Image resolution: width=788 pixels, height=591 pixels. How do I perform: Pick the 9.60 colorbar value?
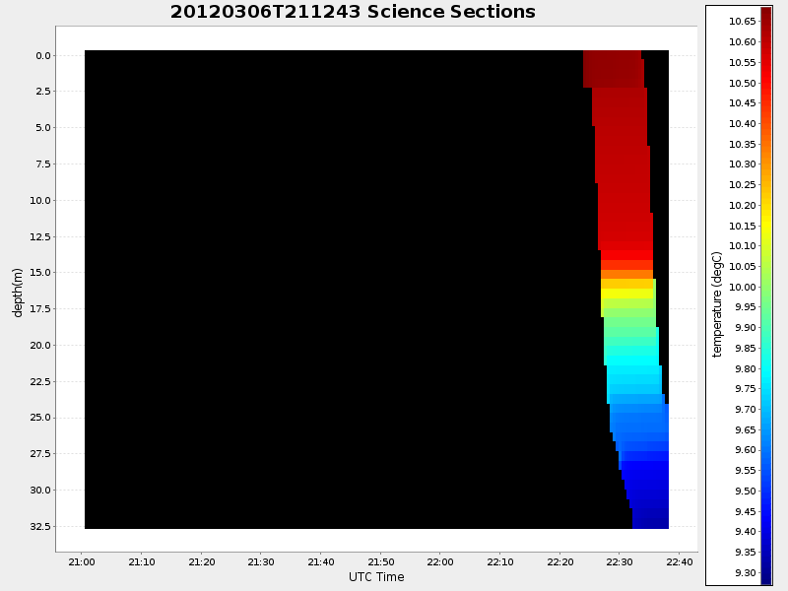pos(746,450)
